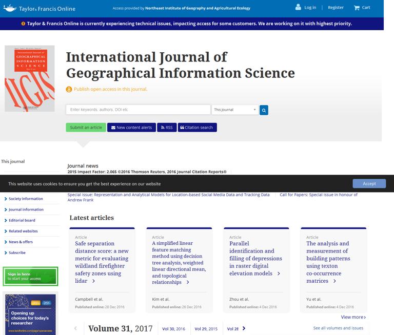This screenshot has height=335, width=394.
Task: Open Journal information menu item
Action: pos(26,210)
